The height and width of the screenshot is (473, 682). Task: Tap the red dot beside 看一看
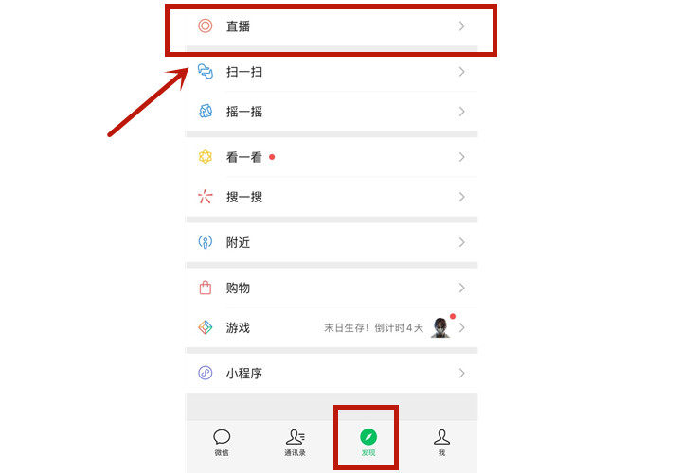pos(272,157)
